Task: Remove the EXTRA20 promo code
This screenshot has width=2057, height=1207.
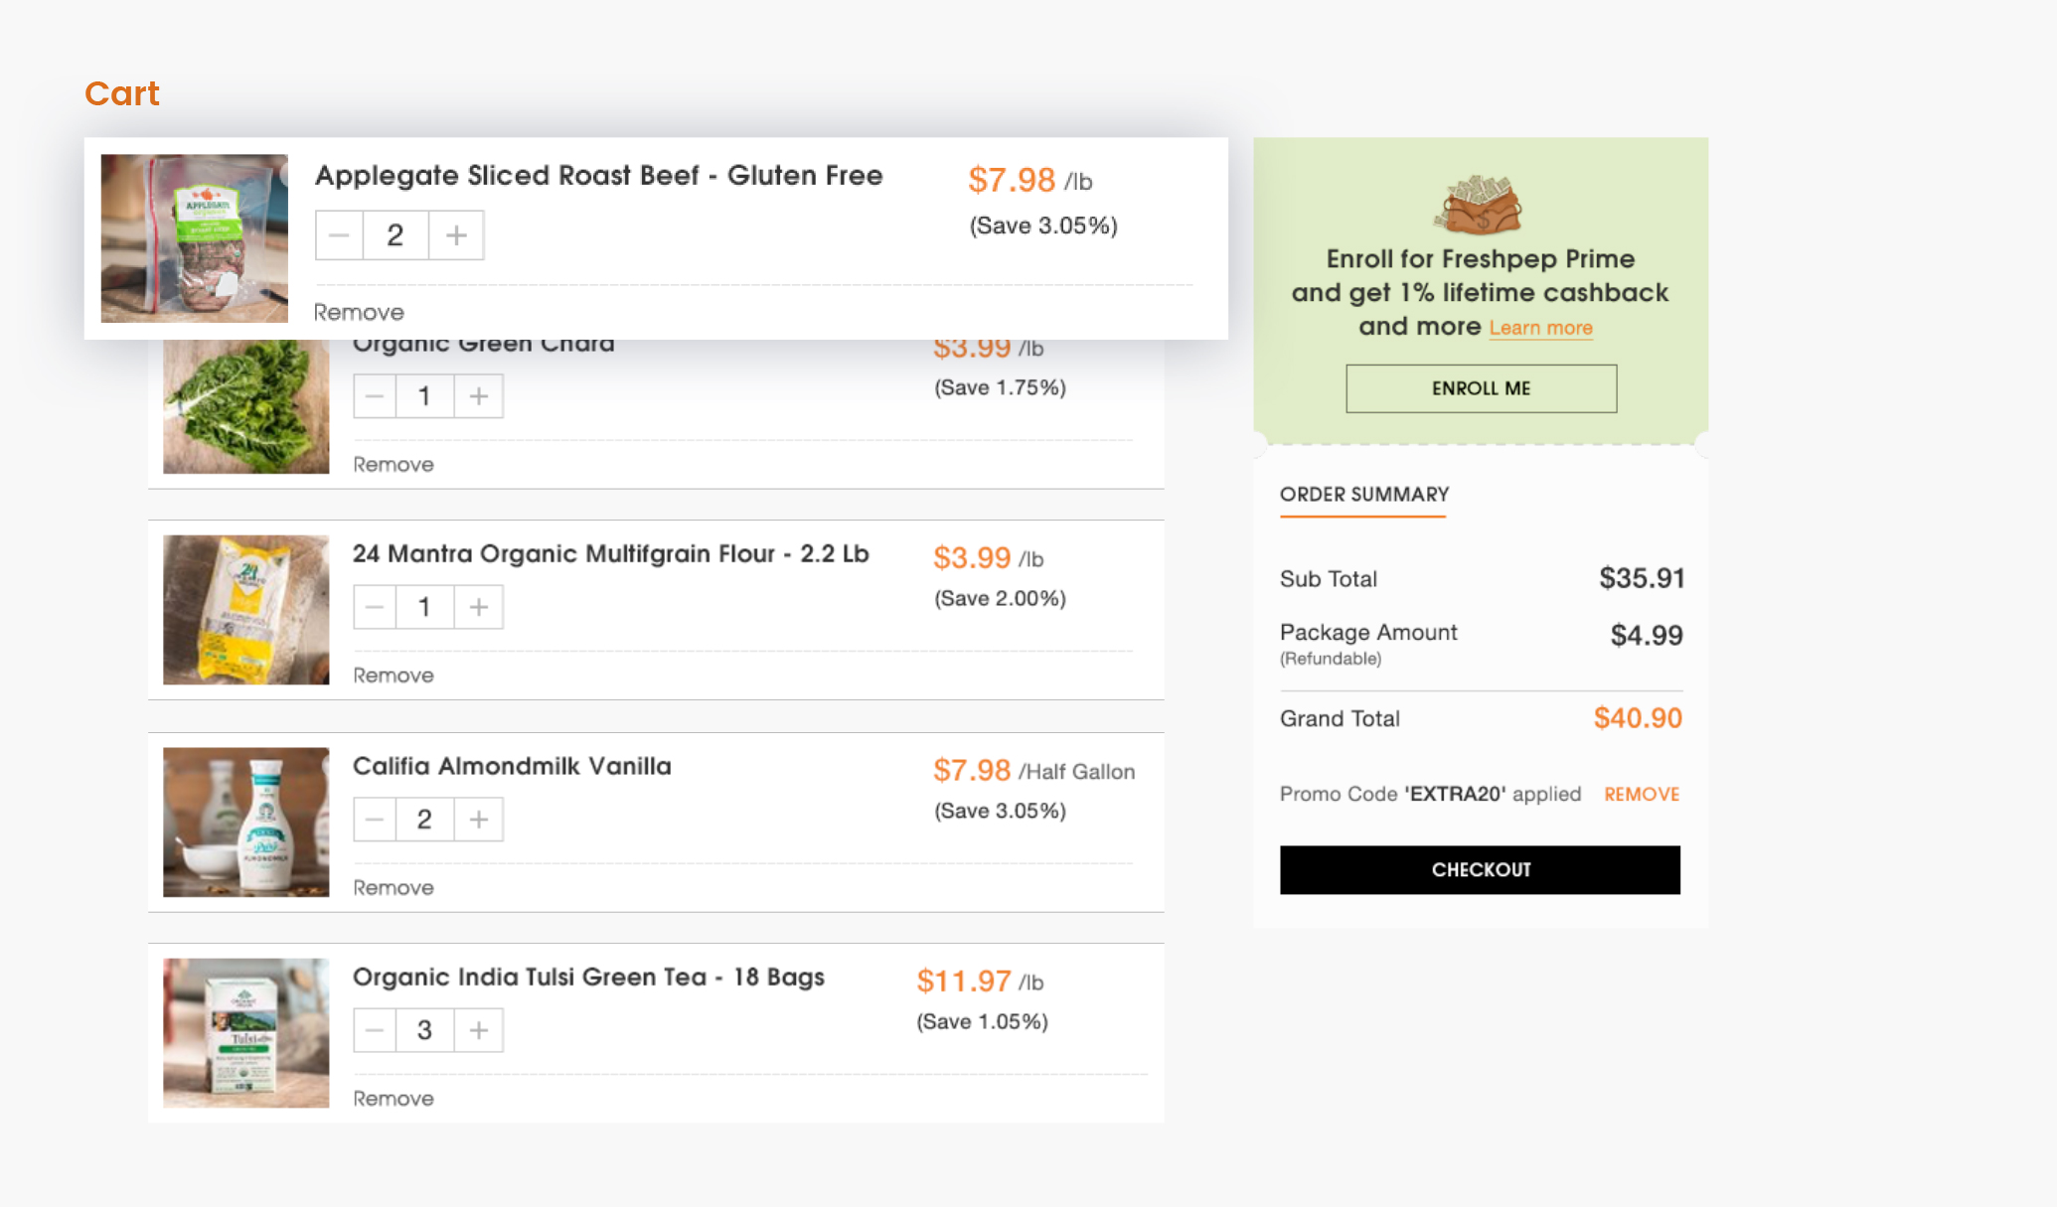Action: click(1643, 795)
